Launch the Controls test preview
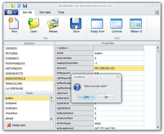164x134 pixels. 117,24
